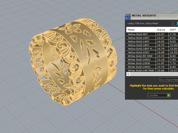Click the 8.02 DWT value
178x133 pixels.
(x=173, y=38)
